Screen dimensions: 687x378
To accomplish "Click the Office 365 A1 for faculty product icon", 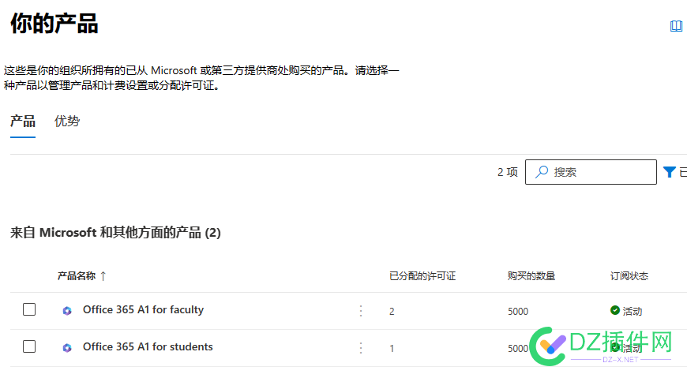I will [67, 311].
